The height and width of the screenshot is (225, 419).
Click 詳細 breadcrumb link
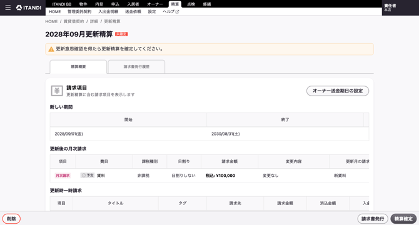click(94, 21)
